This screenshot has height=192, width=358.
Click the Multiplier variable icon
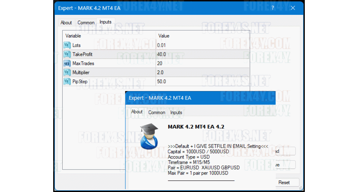tap(67, 72)
